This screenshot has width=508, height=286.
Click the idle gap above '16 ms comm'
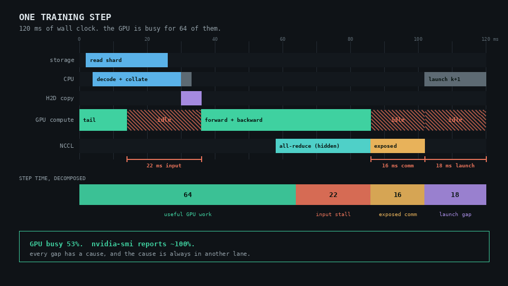398,120
